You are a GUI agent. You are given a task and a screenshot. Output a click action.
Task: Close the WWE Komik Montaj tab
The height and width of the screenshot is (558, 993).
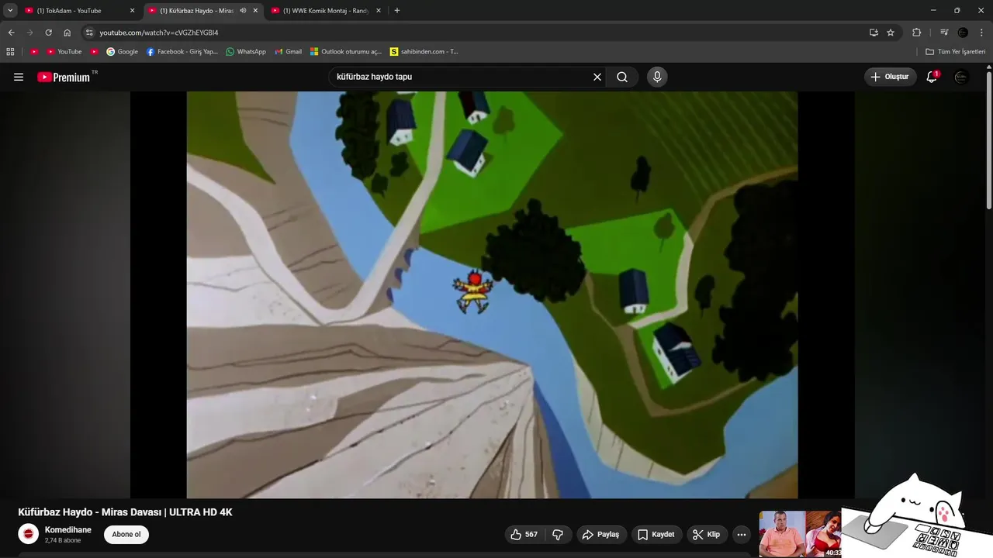378,11
